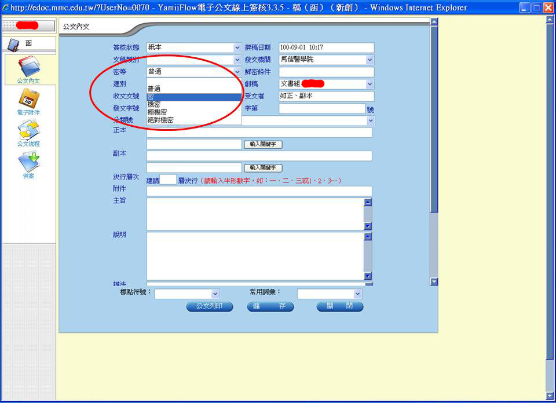The width and height of the screenshot is (556, 403).
Task: Click the 併案 merge-case icon
Action: [x=29, y=162]
